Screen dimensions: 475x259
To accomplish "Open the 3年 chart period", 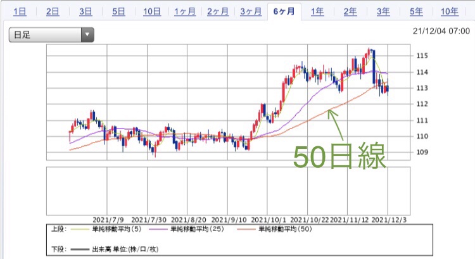I will 383,12.
